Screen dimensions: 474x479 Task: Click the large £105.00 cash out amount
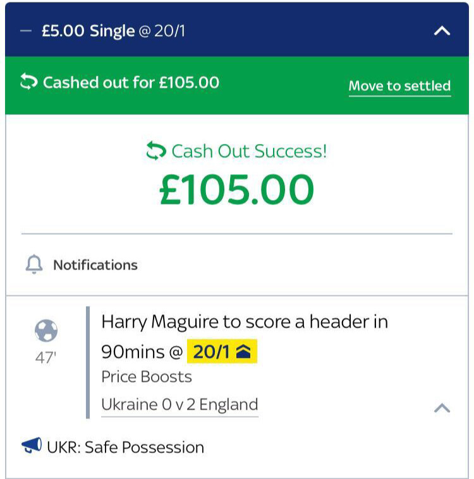tap(236, 189)
